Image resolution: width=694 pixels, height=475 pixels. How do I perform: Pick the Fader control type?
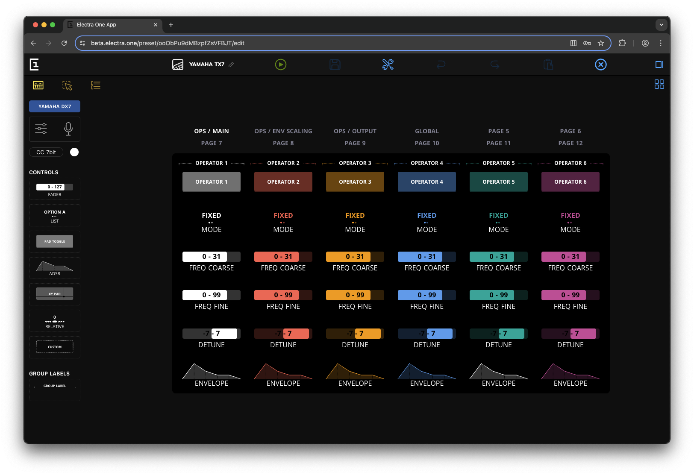click(55, 189)
